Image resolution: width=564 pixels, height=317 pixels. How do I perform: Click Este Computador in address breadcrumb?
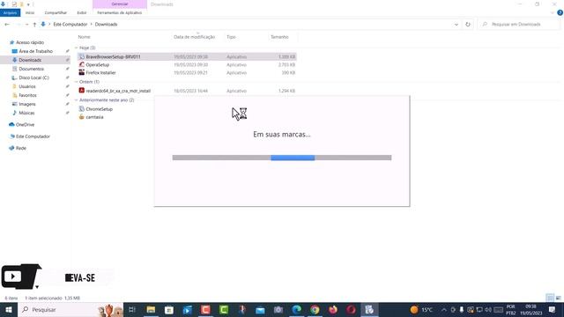[x=70, y=25]
